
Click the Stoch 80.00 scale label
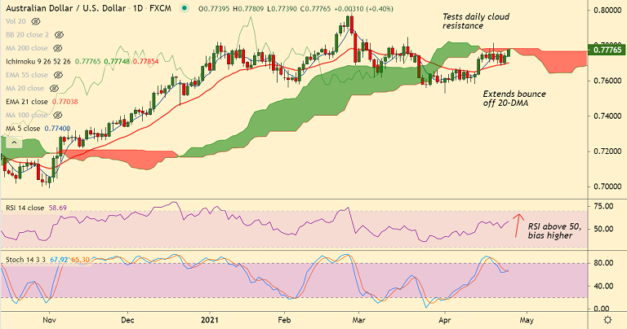603,263
